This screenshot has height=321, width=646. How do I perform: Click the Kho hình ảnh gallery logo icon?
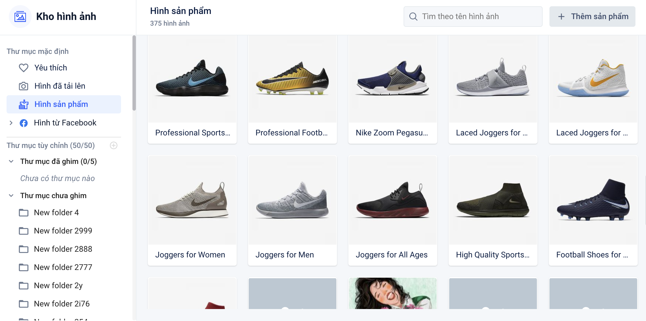(x=20, y=17)
